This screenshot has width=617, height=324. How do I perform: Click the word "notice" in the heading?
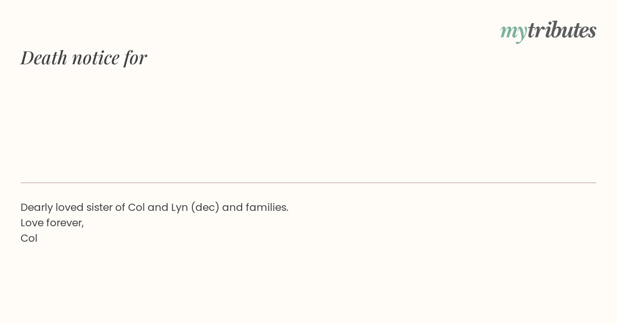(96, 58)
